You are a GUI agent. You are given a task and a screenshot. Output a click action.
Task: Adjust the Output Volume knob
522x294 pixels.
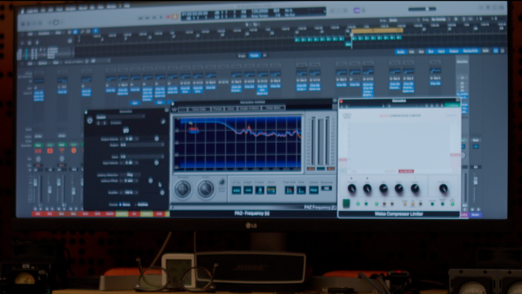click(157, 138)
